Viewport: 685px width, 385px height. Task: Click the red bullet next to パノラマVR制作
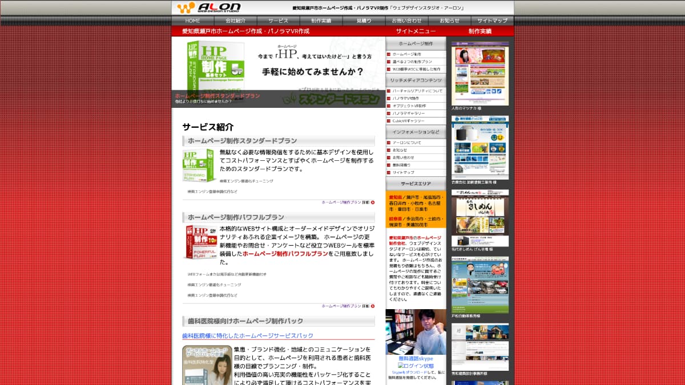389,99
